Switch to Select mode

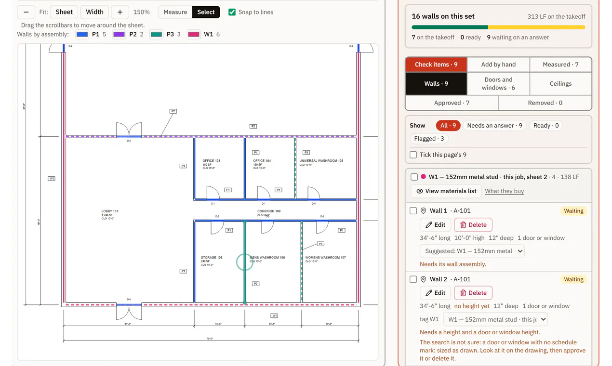point(206,12)
